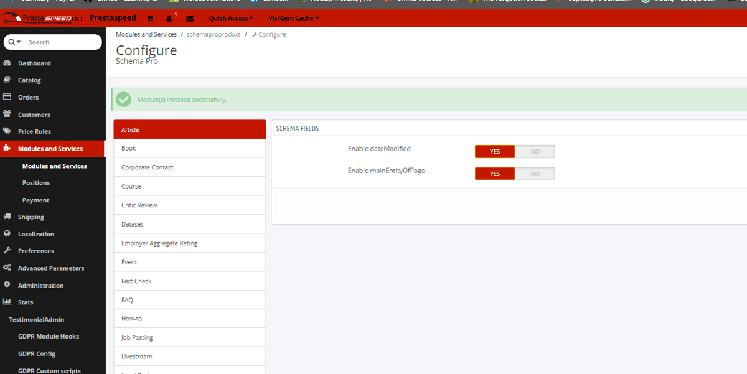This screenshot has height=374, width=747.
Task: Click the user notifications icon in header
Action: (x=169, y=19)
